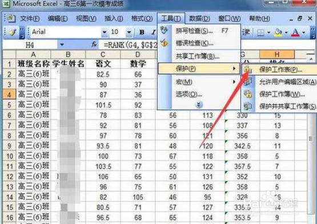Open the 文件(F) menu
This screenshot has height=224, width=317.
(30, 19)
